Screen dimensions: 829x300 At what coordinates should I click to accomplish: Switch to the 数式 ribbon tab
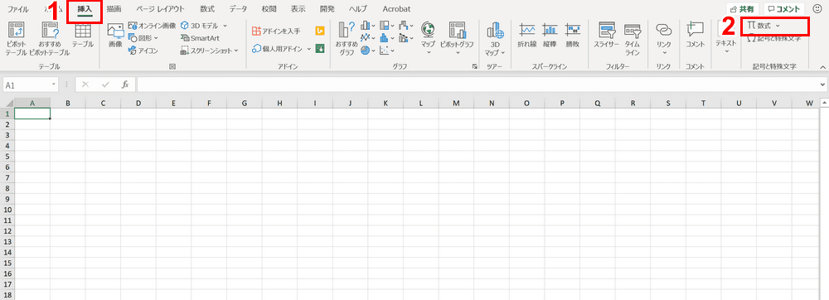tap(207, 9)
